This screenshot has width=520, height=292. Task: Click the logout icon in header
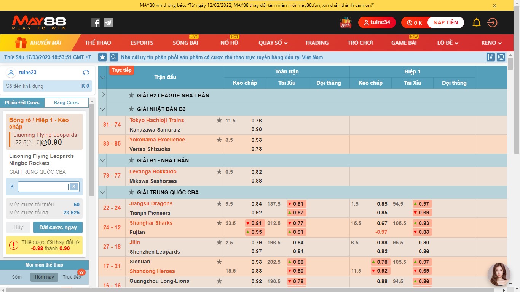pos(492,23)
